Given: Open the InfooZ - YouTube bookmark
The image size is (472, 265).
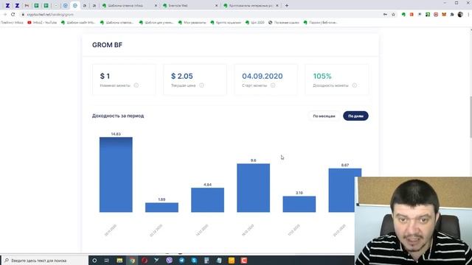Looking at the screenshot, I should [42, 23].
